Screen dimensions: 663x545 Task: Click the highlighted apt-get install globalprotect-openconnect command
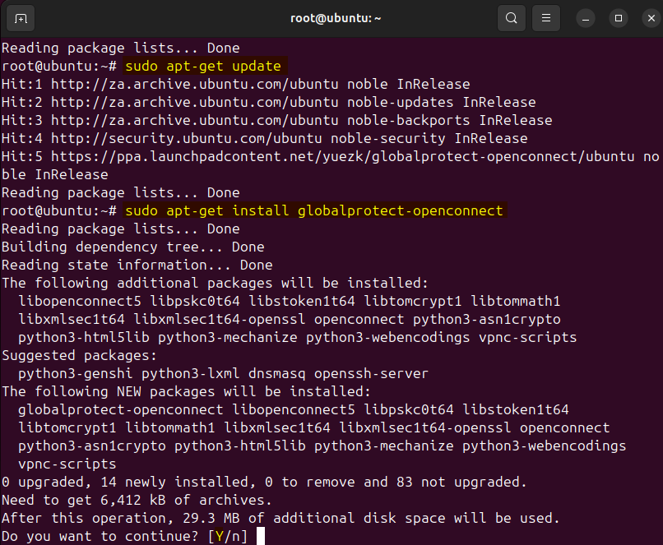[313, 210]
